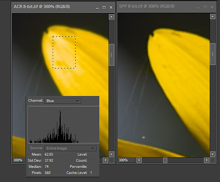Screen dimensions: 220x182
Task: Maximize the ACR 8-bit.tif window
Action: pyautogui.click(x=104, y=7)
